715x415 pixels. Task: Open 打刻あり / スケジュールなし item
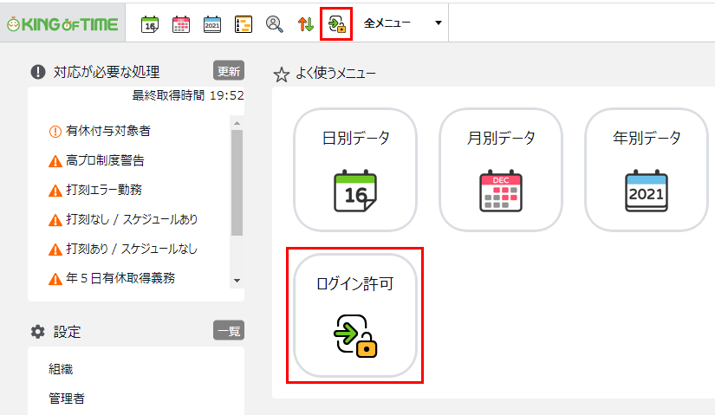[132, 249]
